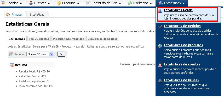The height and width of the screenshot is (101, 224).
Task: Click the 'Taxa de conversão: 0.64%' line
Action: coord(36,86)
